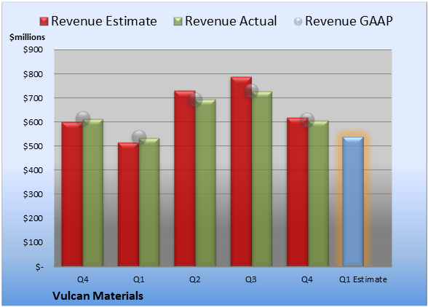Select the red estimate bar for Q2
Viewport: 428px width, 307px height.
pyautogui.click(x=185, y=178)
